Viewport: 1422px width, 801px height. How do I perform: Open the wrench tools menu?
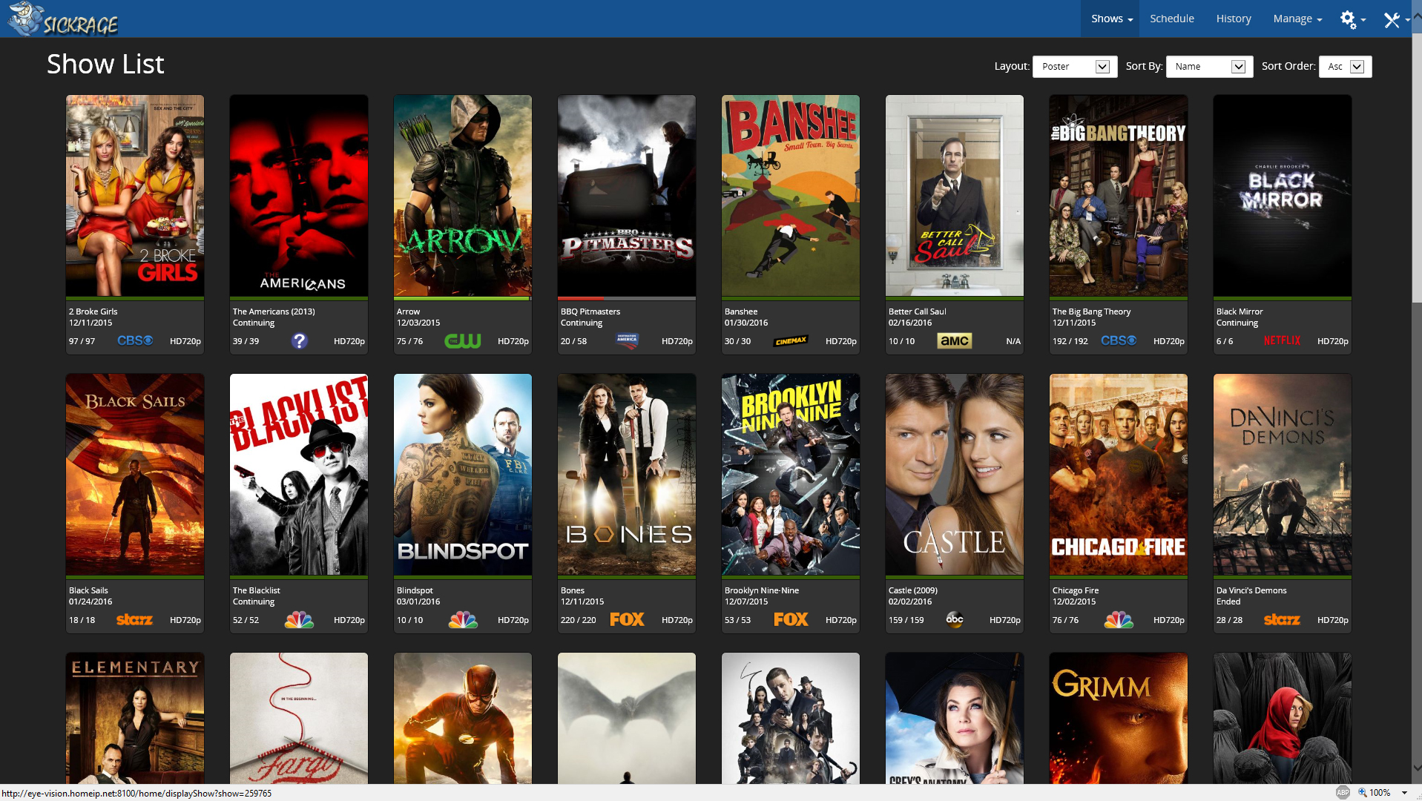point(1396,19)
